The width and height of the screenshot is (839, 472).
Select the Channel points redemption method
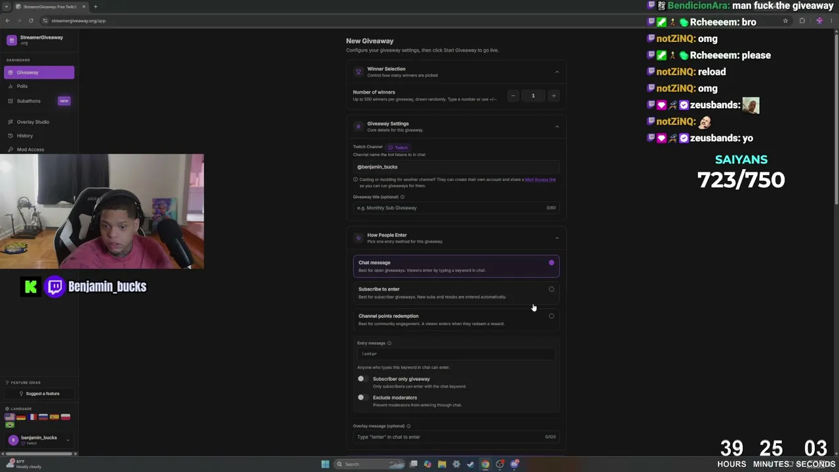point(456,319)
